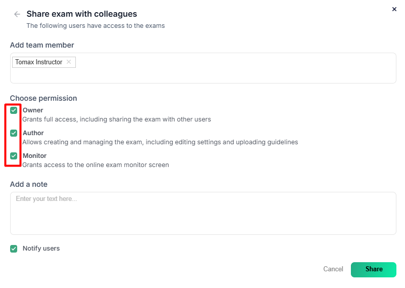Uncheck the Owner permission checkbox
Viewport: 405px width, 288px height.
tap(14, 110)
